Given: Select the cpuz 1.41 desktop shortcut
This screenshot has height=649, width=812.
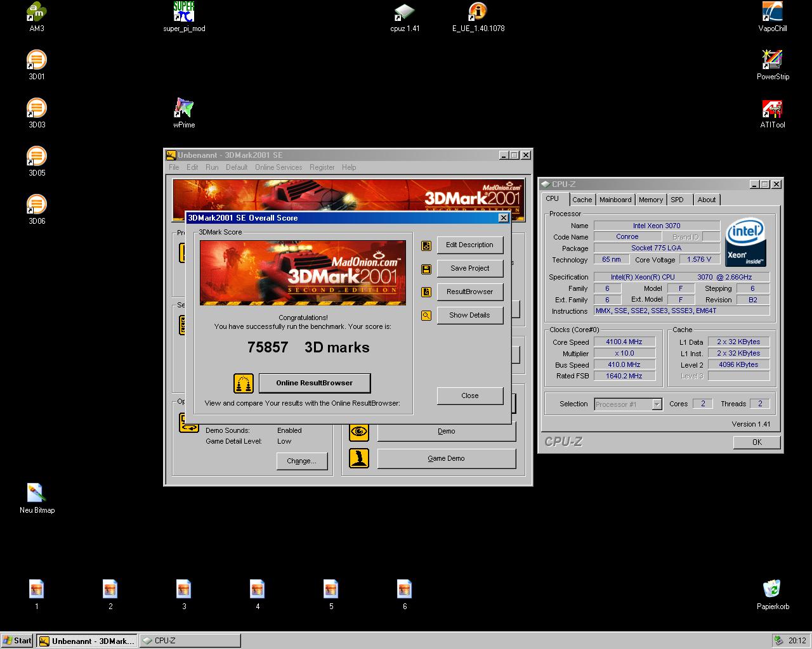Looking at the screenshot, I should pos(405,12).
